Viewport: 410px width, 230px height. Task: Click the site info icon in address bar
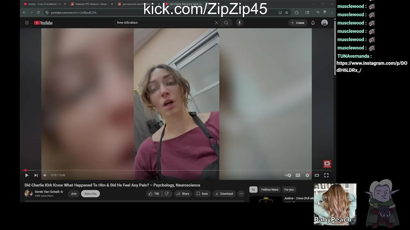point(47,12)
